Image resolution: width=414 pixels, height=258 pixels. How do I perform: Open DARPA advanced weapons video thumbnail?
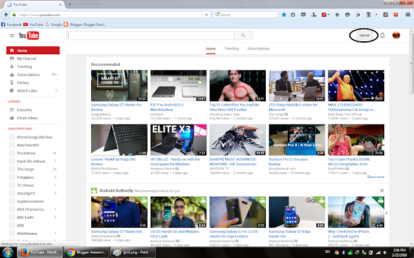coord(237,140)
